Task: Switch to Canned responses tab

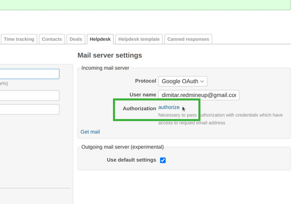Action: [x=188, y=39]
